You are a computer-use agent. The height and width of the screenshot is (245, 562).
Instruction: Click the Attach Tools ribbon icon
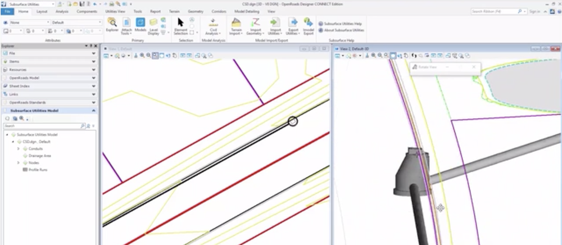[126, 26]
